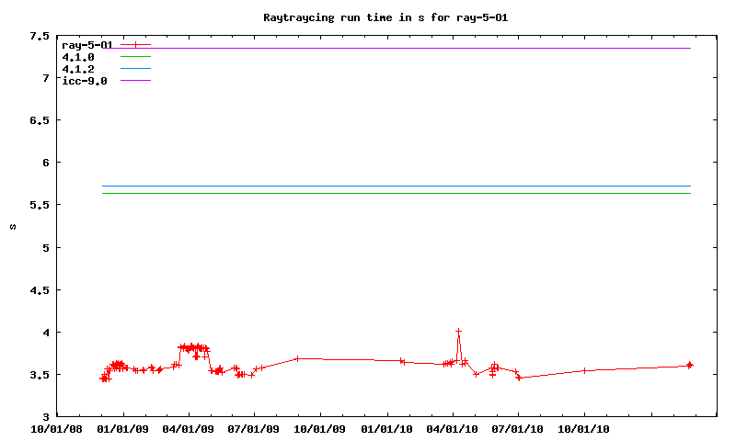This screenshot has width=736, height=441.
Task: Click the blue 4.1.2 legend line sample
Action: [x=135, y=69]
